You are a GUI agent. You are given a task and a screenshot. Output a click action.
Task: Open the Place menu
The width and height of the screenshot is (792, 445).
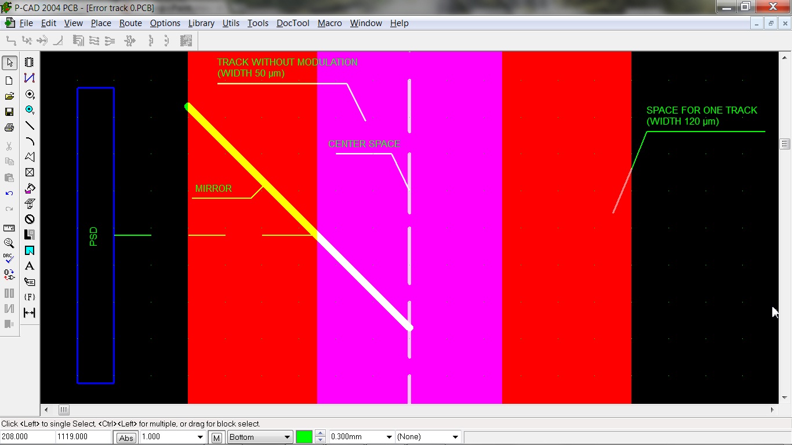pos(101,23)
